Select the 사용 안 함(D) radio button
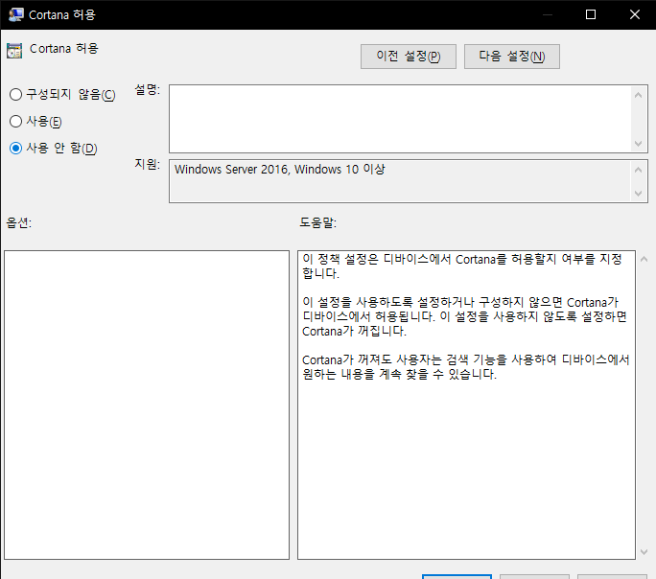 click(x=16, y=148)
